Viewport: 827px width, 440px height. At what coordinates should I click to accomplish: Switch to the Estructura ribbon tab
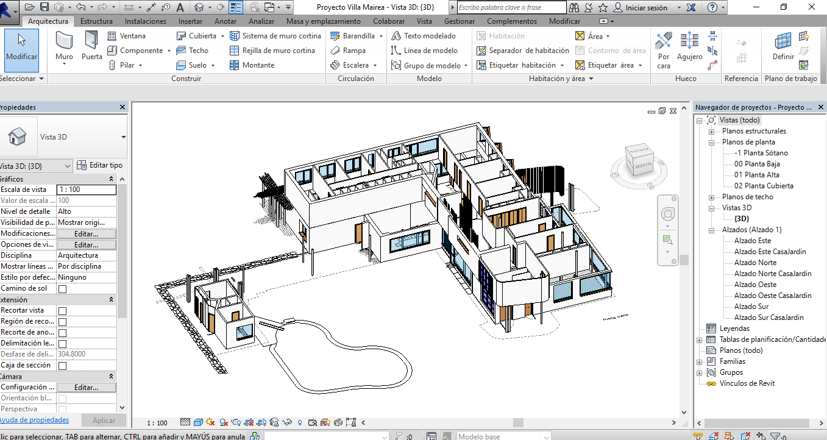96,21
